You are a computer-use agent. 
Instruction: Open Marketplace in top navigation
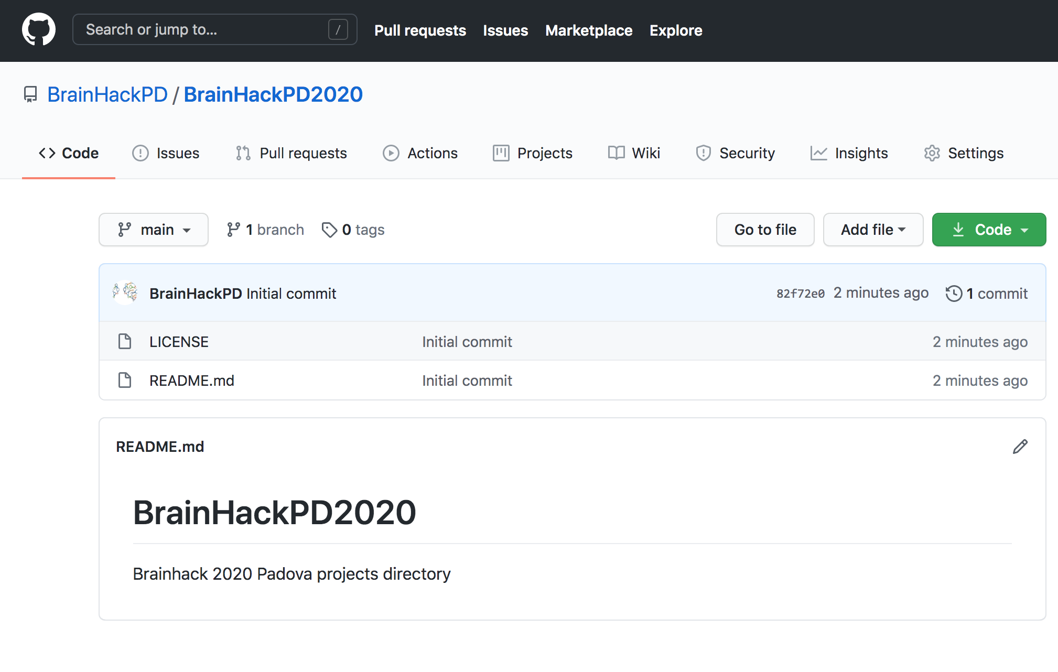[589, 30]
